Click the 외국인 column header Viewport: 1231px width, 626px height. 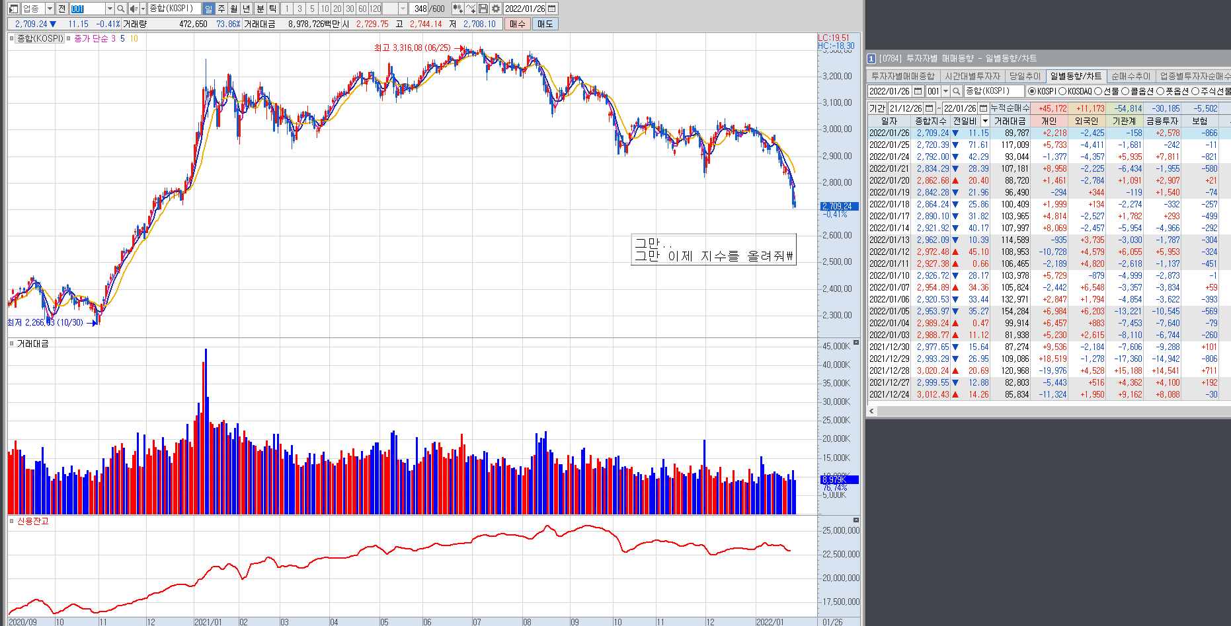[1087, 121]
